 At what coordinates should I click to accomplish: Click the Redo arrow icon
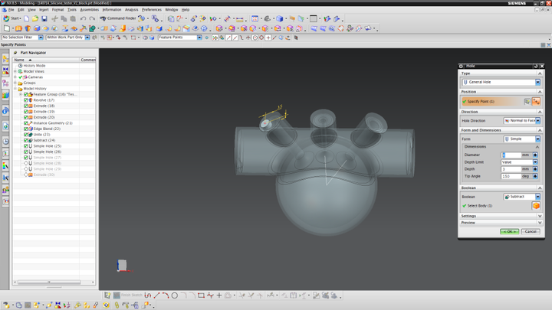pyautogui.click(x=92, y=18)
